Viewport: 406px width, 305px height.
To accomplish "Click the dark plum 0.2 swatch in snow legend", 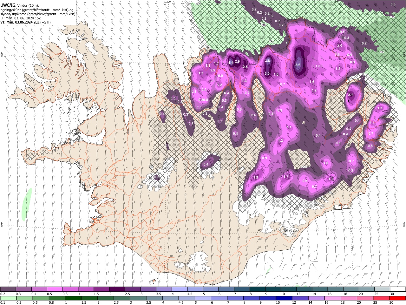I will click(8, 289).
